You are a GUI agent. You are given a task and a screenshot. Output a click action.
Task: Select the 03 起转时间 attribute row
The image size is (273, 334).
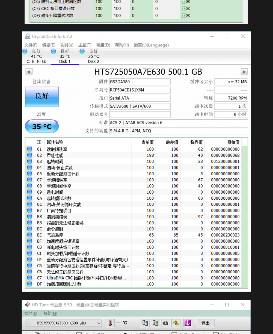pyautogui.click(x=133, y=161)
